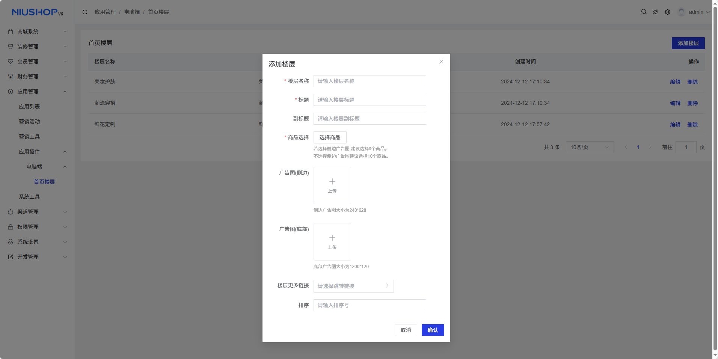This screenshot has width=718, height=359.
Task: Close the 添加楼层 dialog with the X
Action: (x=441, y=62)
